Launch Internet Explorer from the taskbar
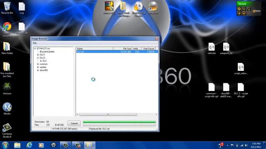266x149 pixels. 29,145
